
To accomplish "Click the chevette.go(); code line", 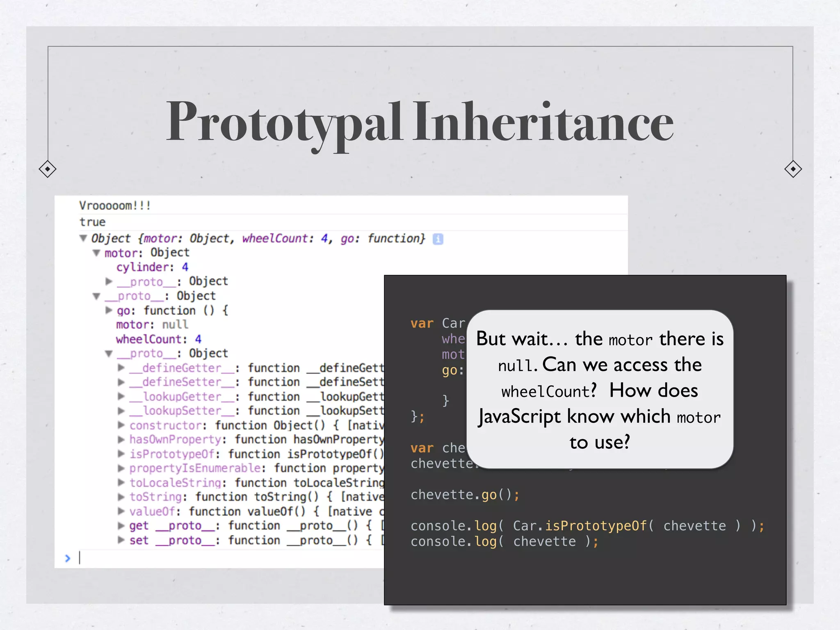I will point(465,495).
